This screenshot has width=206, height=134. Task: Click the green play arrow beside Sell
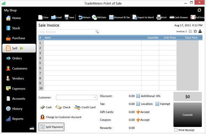coord(22,48)
